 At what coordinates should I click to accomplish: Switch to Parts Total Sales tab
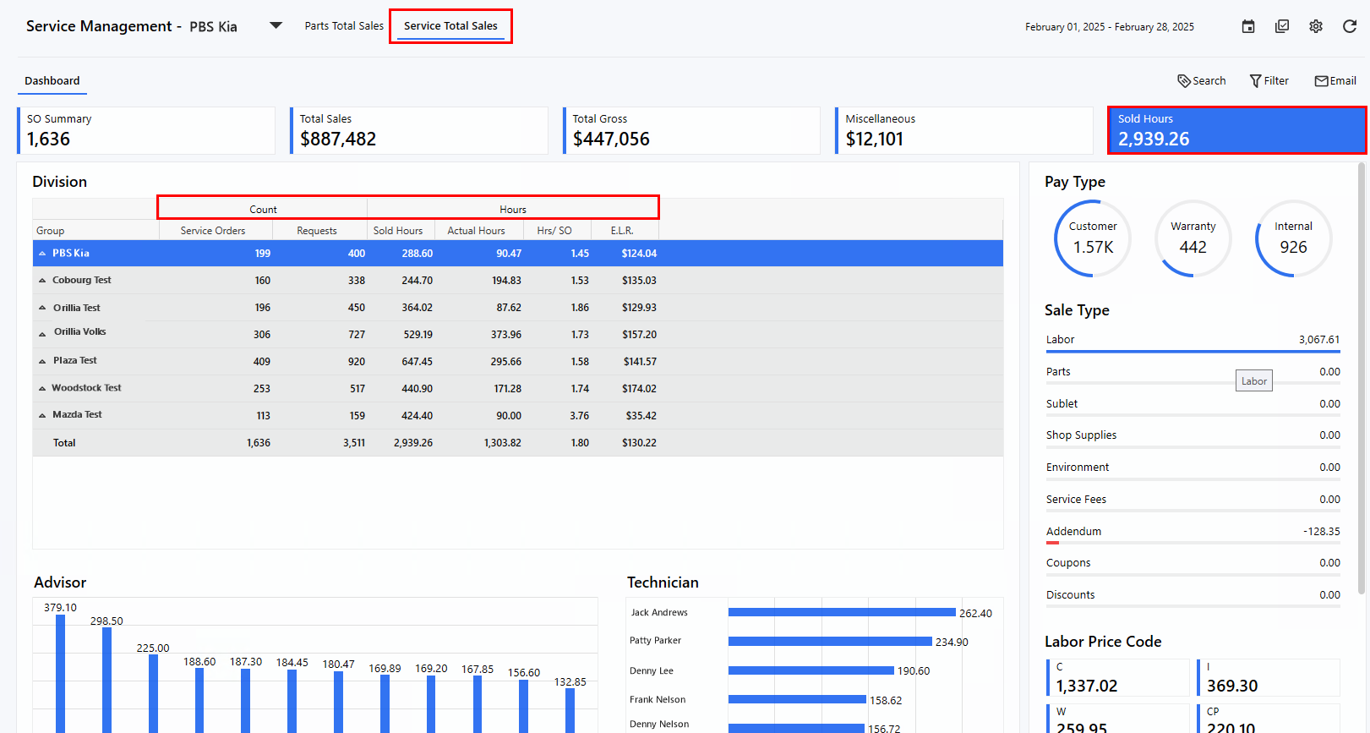[x=344, y=26]
